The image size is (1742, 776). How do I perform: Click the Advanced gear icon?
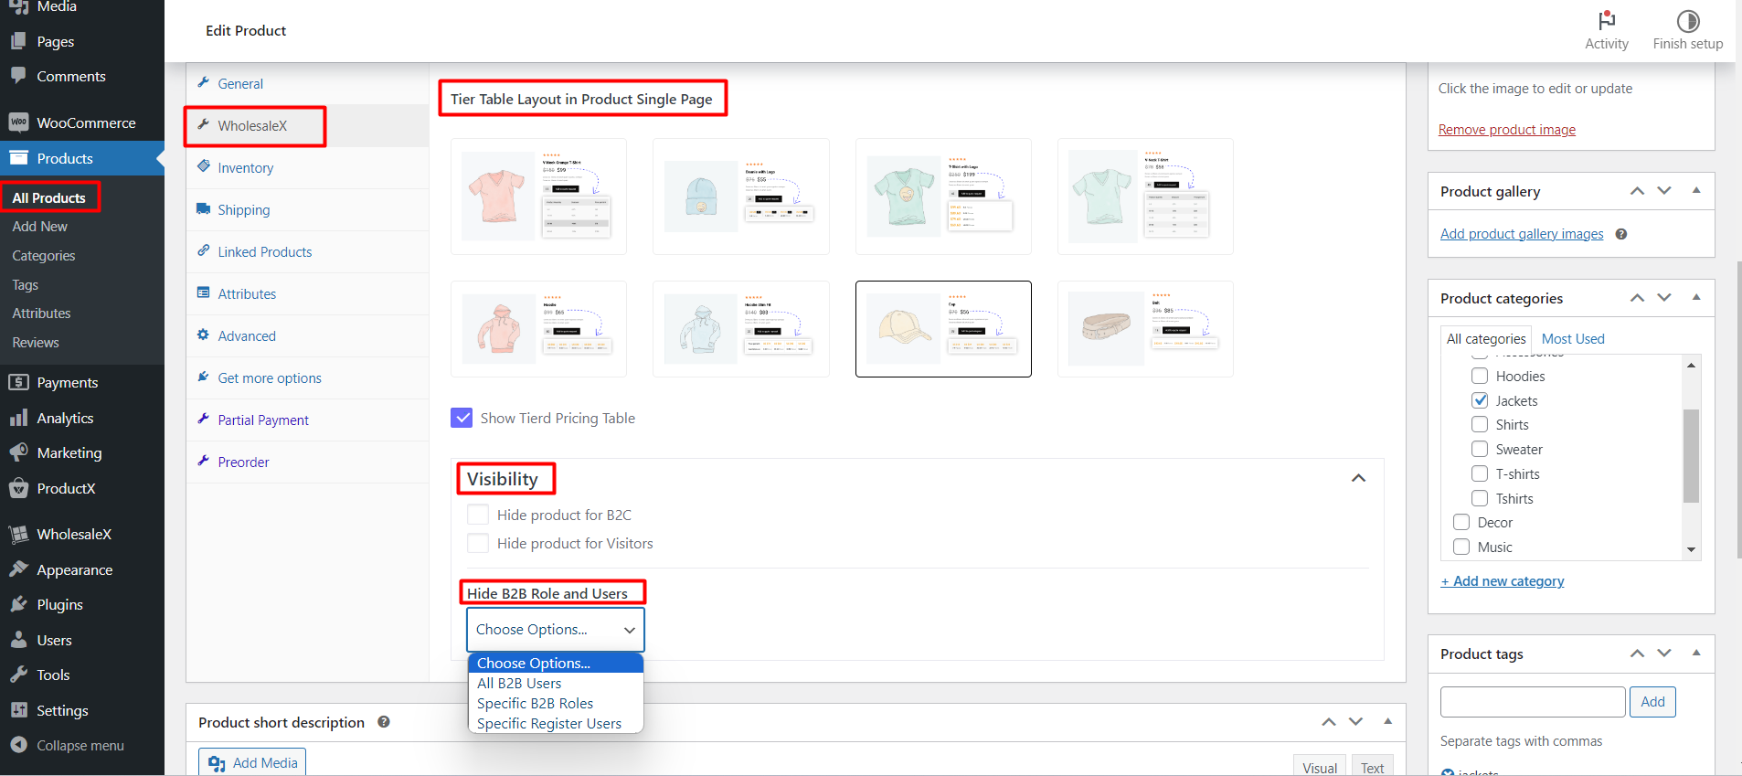click(x=204, y=335)
